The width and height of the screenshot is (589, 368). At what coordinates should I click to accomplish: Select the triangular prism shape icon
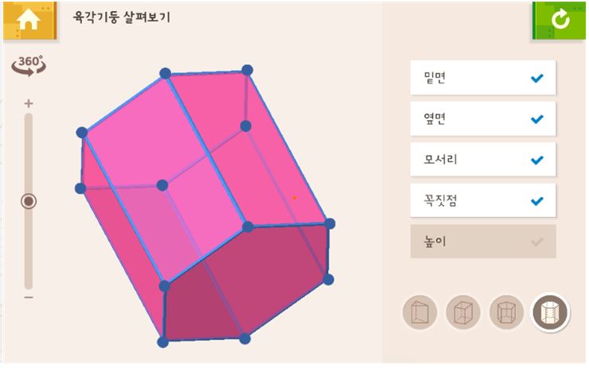419,312
